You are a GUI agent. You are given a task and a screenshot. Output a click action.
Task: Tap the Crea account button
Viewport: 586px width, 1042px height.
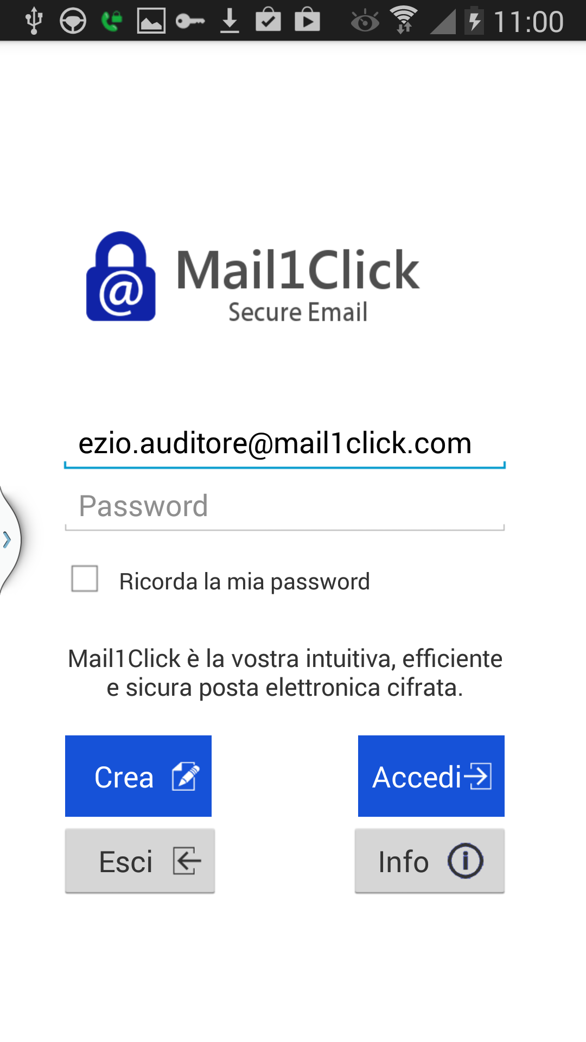coord(138,776)
